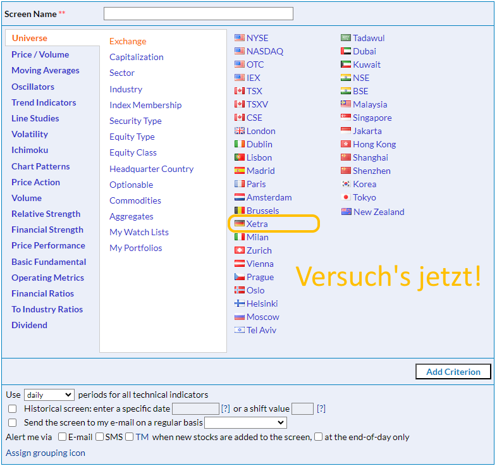Click the Belgian flag beside Brussels
The image size is (497, 466).
click(239, 211)
